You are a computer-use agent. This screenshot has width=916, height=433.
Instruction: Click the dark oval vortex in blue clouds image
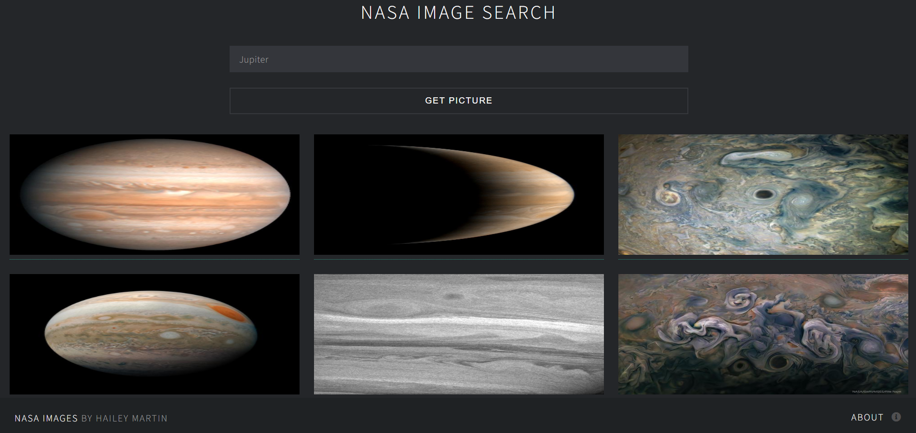(x=763, y=194)
